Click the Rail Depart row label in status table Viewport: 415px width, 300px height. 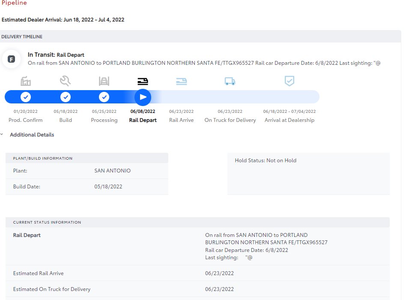[27, 235]
